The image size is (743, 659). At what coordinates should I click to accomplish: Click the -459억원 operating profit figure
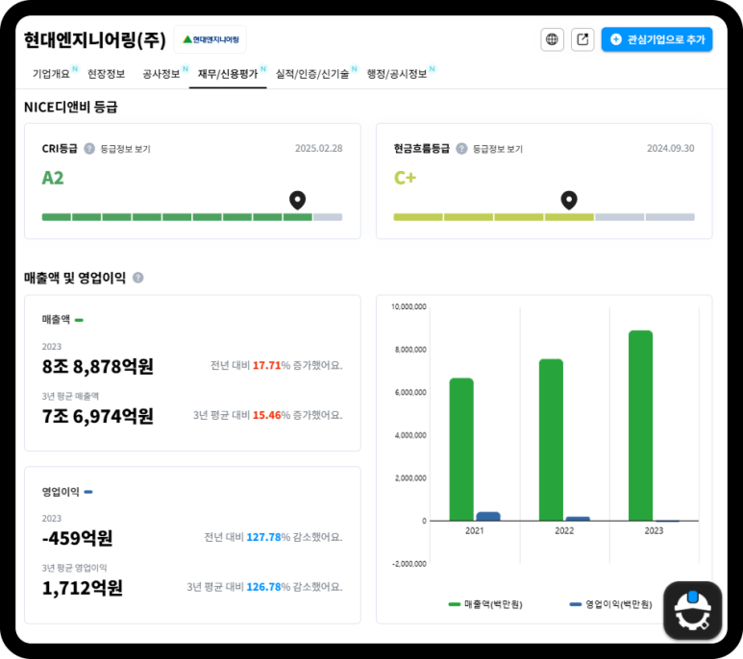click(x=77, y=538)
